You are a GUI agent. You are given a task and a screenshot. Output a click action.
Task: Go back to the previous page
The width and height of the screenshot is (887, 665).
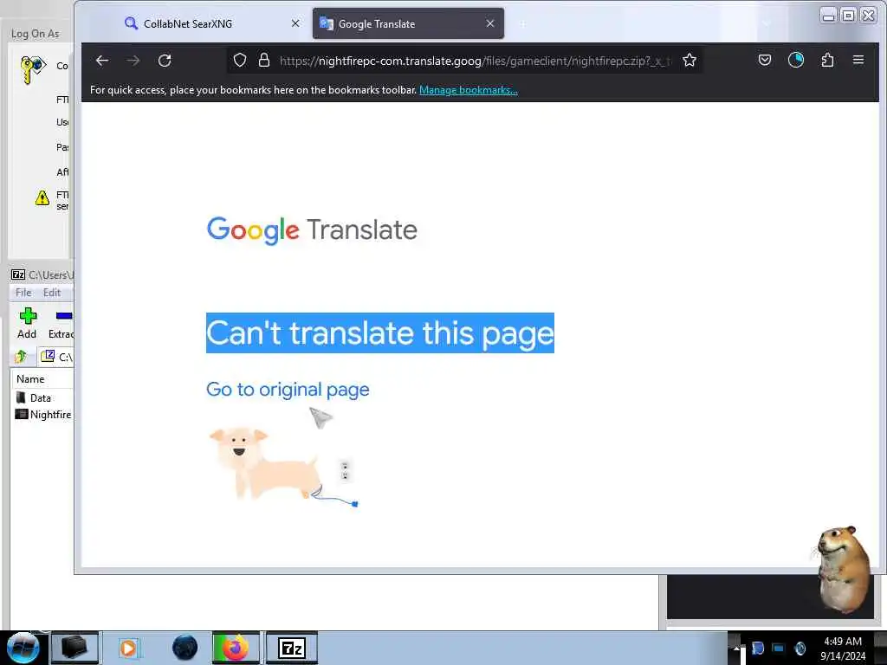tap(102, 61)
